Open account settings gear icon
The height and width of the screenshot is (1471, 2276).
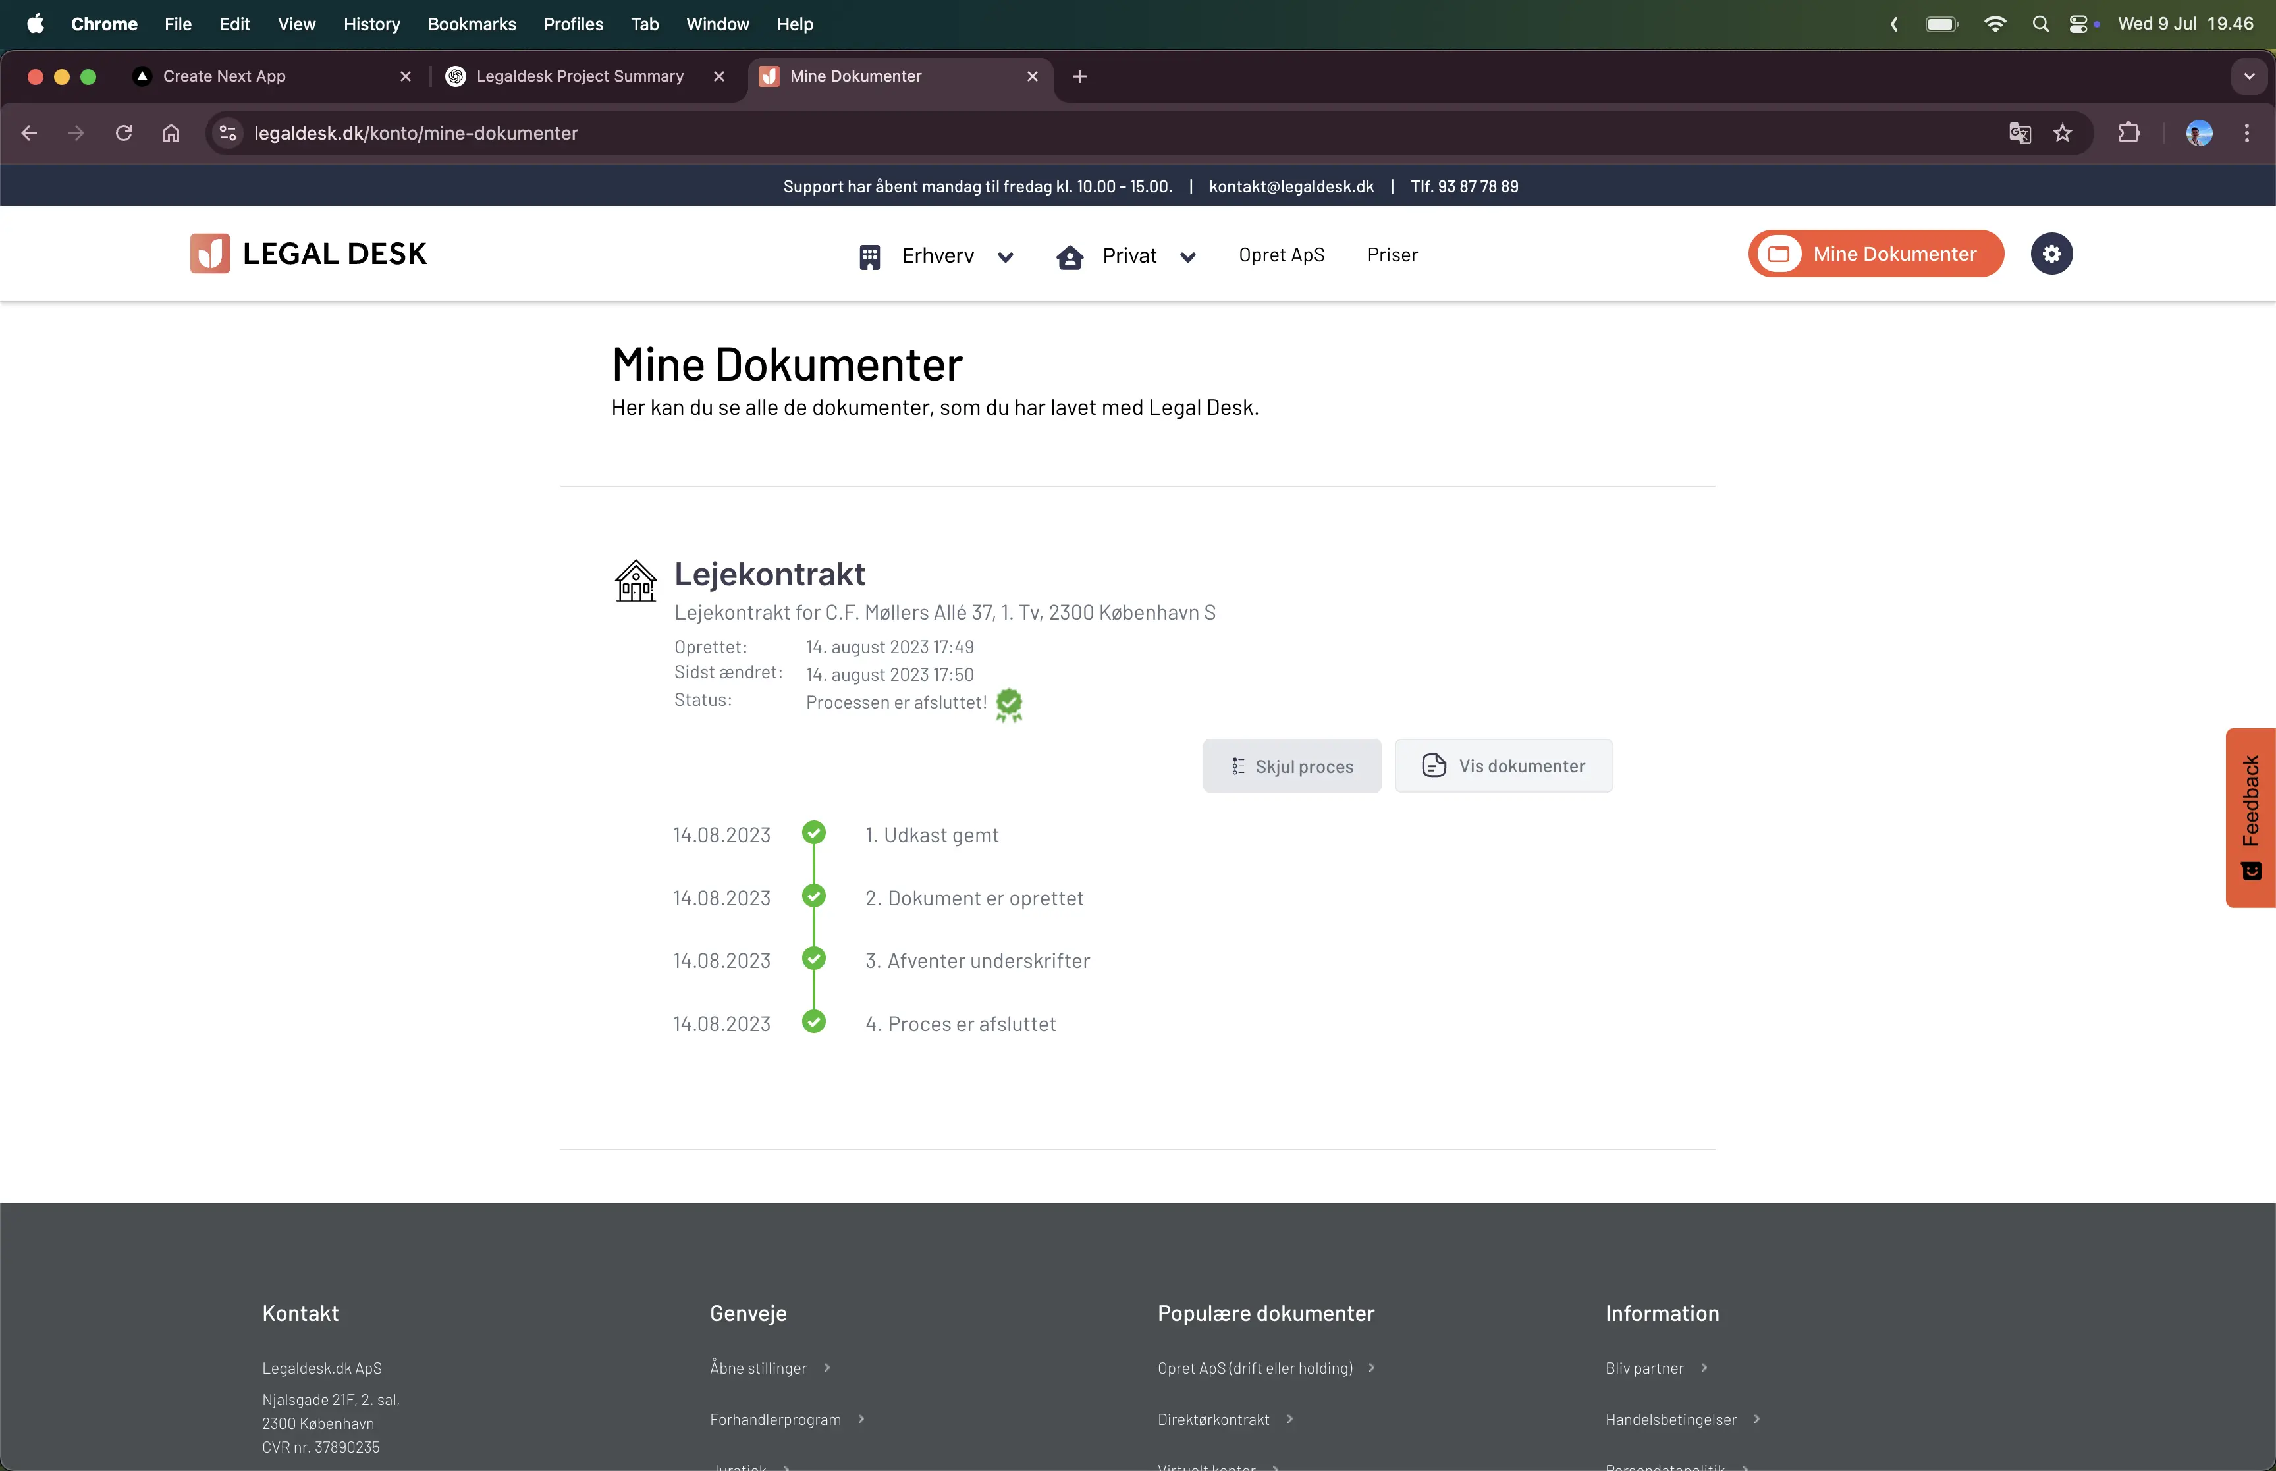point(2051,254)
